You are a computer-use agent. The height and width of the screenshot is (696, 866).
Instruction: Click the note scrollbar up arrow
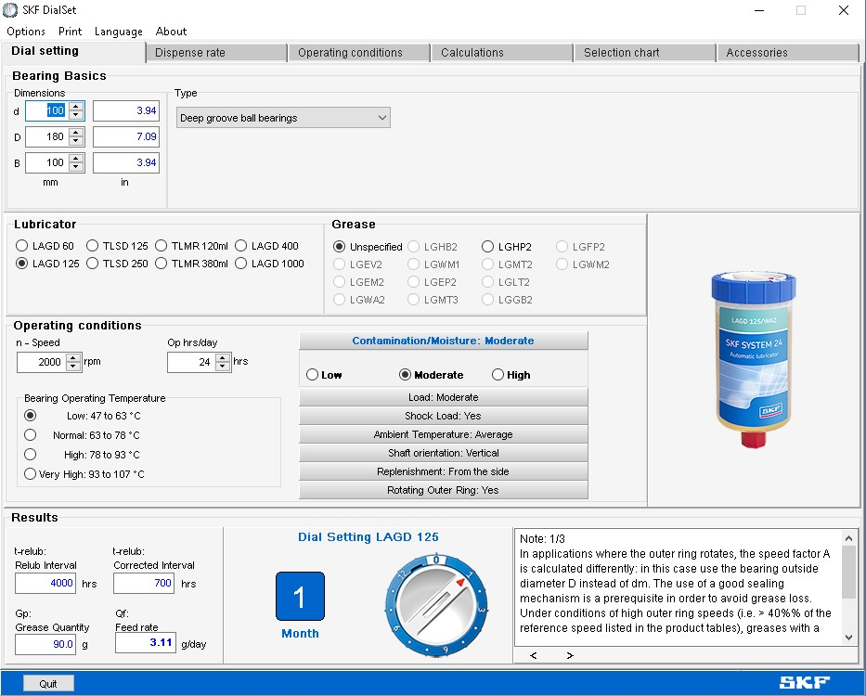click(x=849, y=538)
